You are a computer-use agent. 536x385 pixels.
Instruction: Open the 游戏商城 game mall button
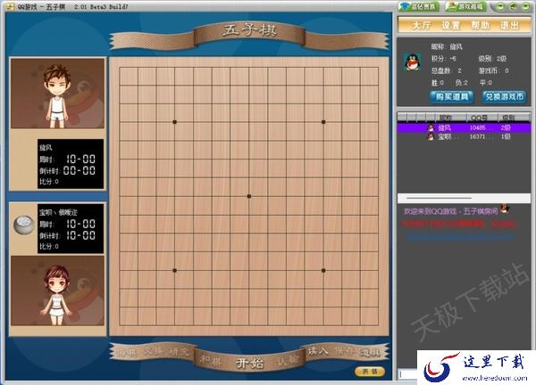click(x=465, y=6)
